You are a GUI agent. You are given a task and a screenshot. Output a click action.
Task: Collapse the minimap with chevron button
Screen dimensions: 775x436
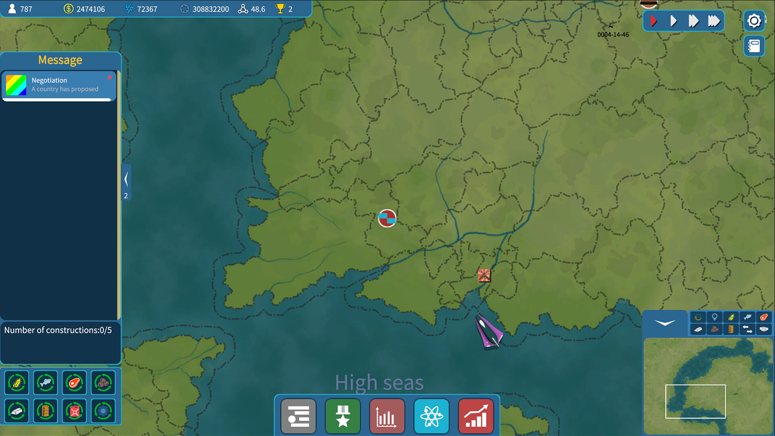coord(665,323)
